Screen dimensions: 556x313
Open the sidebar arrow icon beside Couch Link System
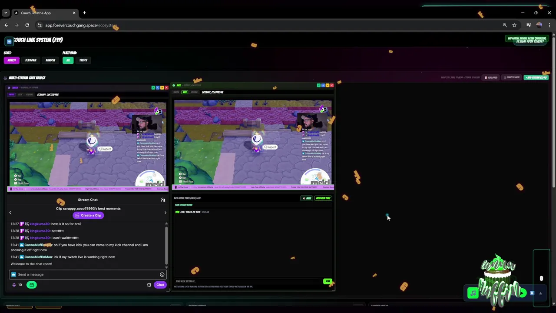point(9,41)
